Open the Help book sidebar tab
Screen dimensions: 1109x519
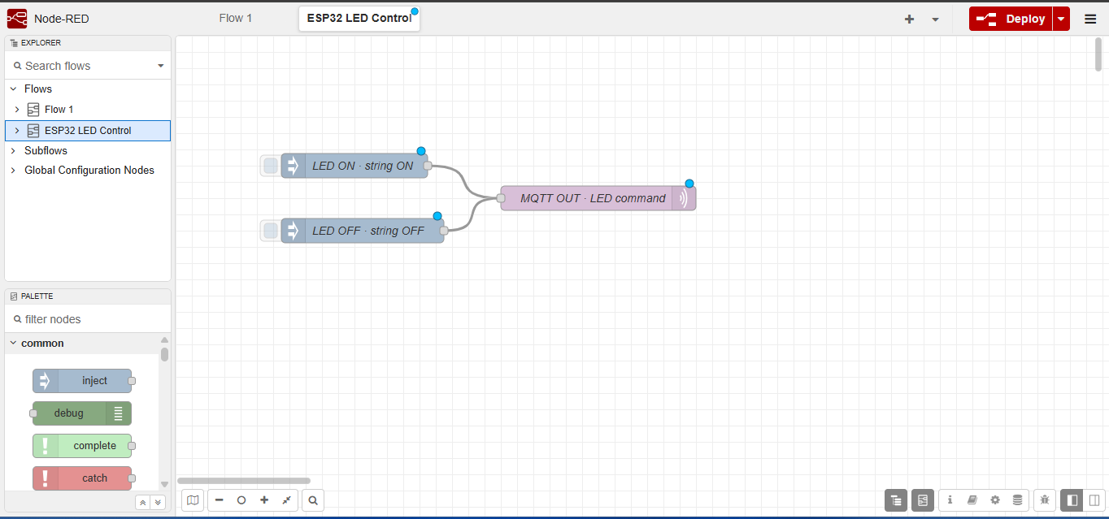972,500
